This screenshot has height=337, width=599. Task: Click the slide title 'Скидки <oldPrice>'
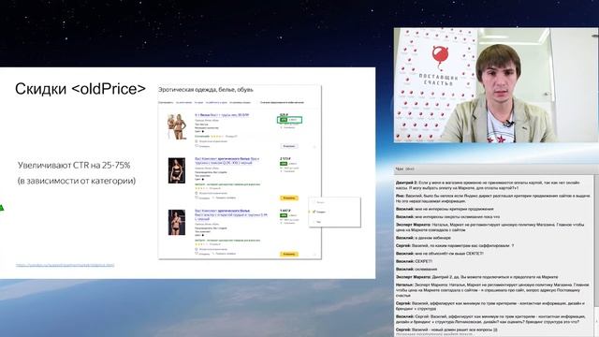click(80, 89)
